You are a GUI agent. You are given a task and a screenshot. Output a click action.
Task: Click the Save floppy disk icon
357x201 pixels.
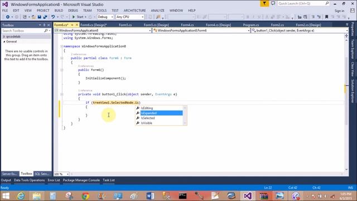pos(40,17)
